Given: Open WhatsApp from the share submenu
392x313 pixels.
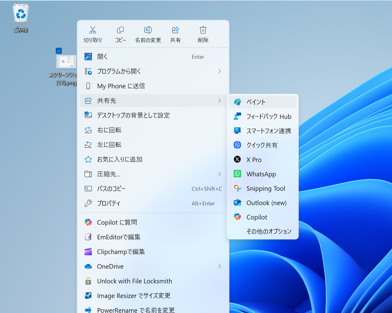Looking at the screenshot, I should 262,174.
